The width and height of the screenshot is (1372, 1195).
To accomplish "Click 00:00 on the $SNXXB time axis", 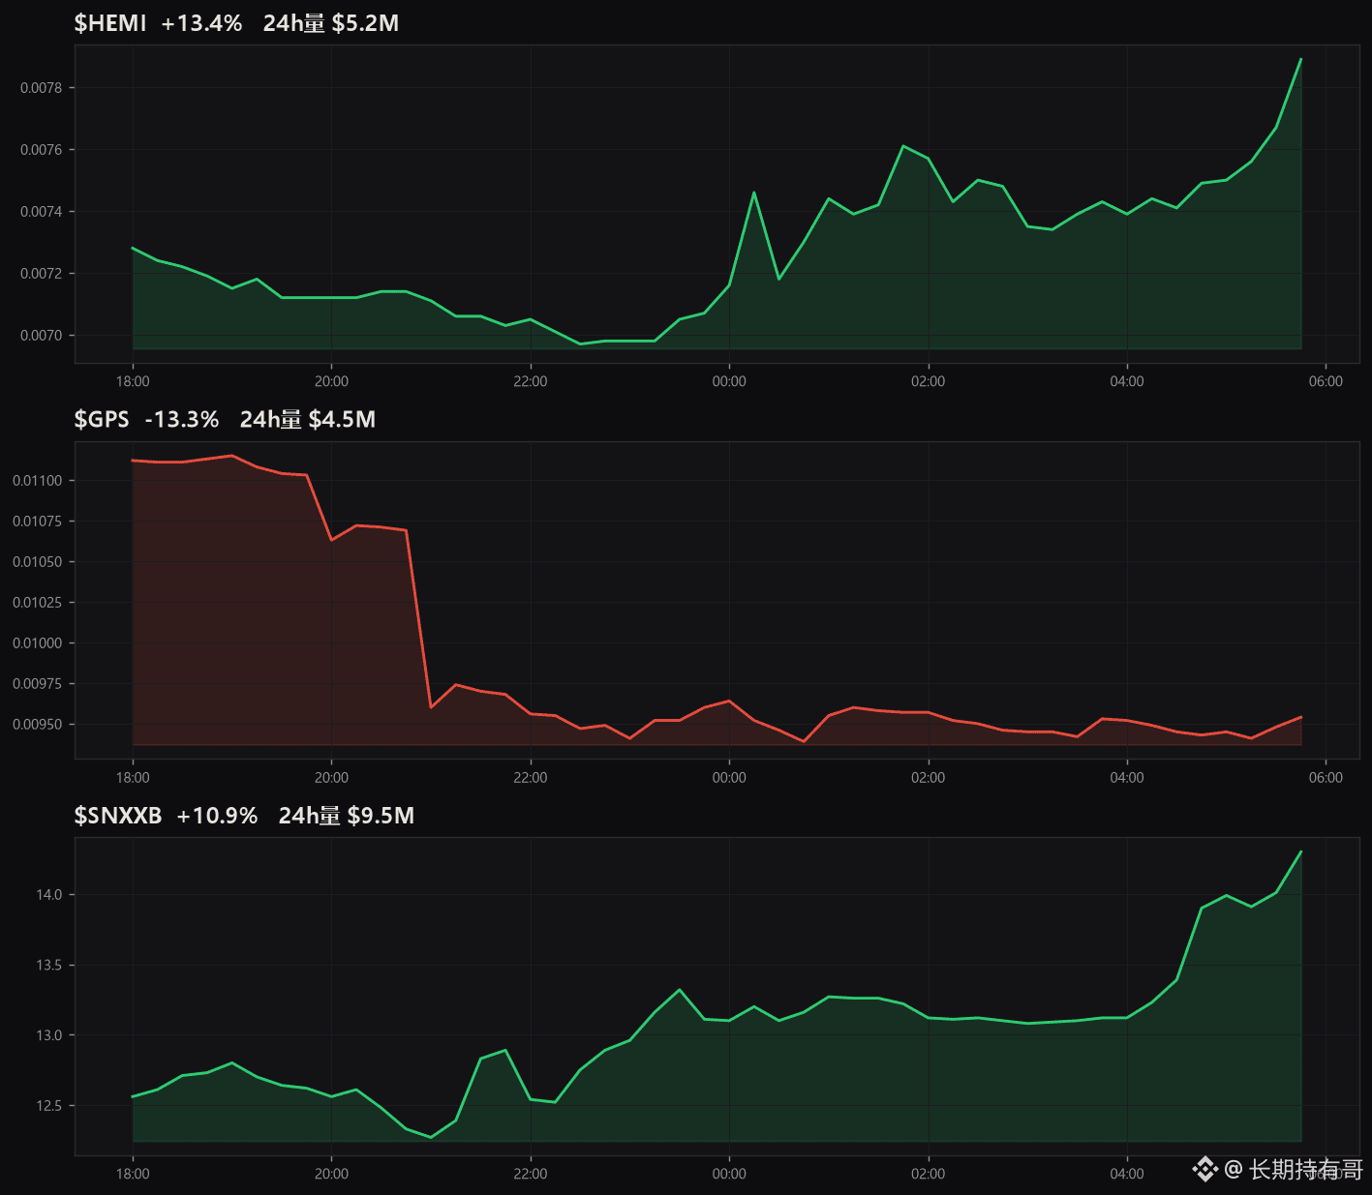I will pos(729,1174).
